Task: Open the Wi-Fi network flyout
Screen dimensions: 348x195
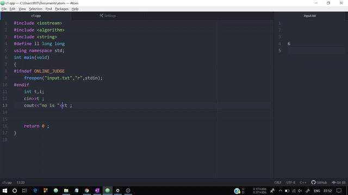Action: pyautogui.click(x=294, y=191)
